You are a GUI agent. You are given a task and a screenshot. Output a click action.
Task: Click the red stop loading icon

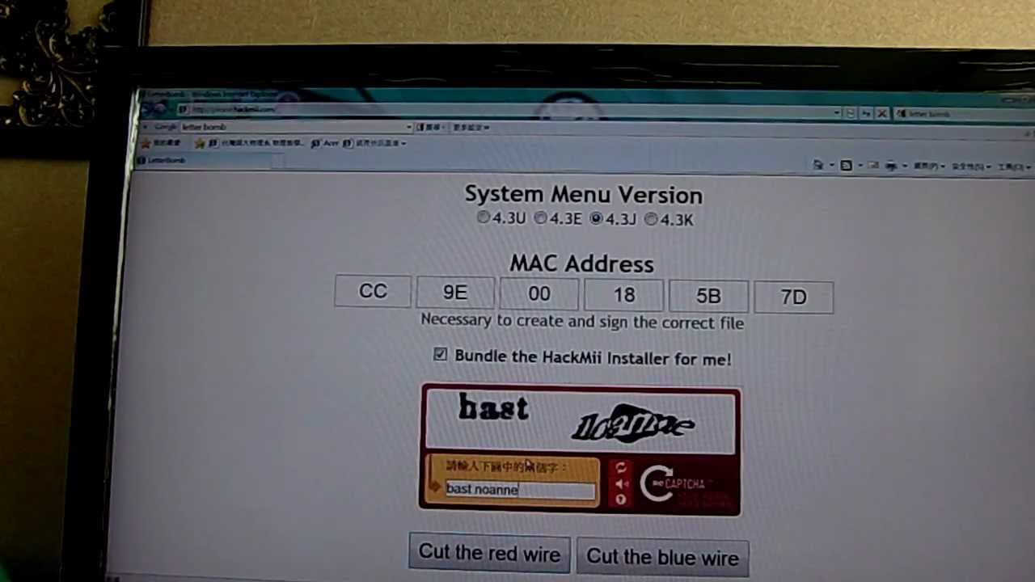pos(882,113)
